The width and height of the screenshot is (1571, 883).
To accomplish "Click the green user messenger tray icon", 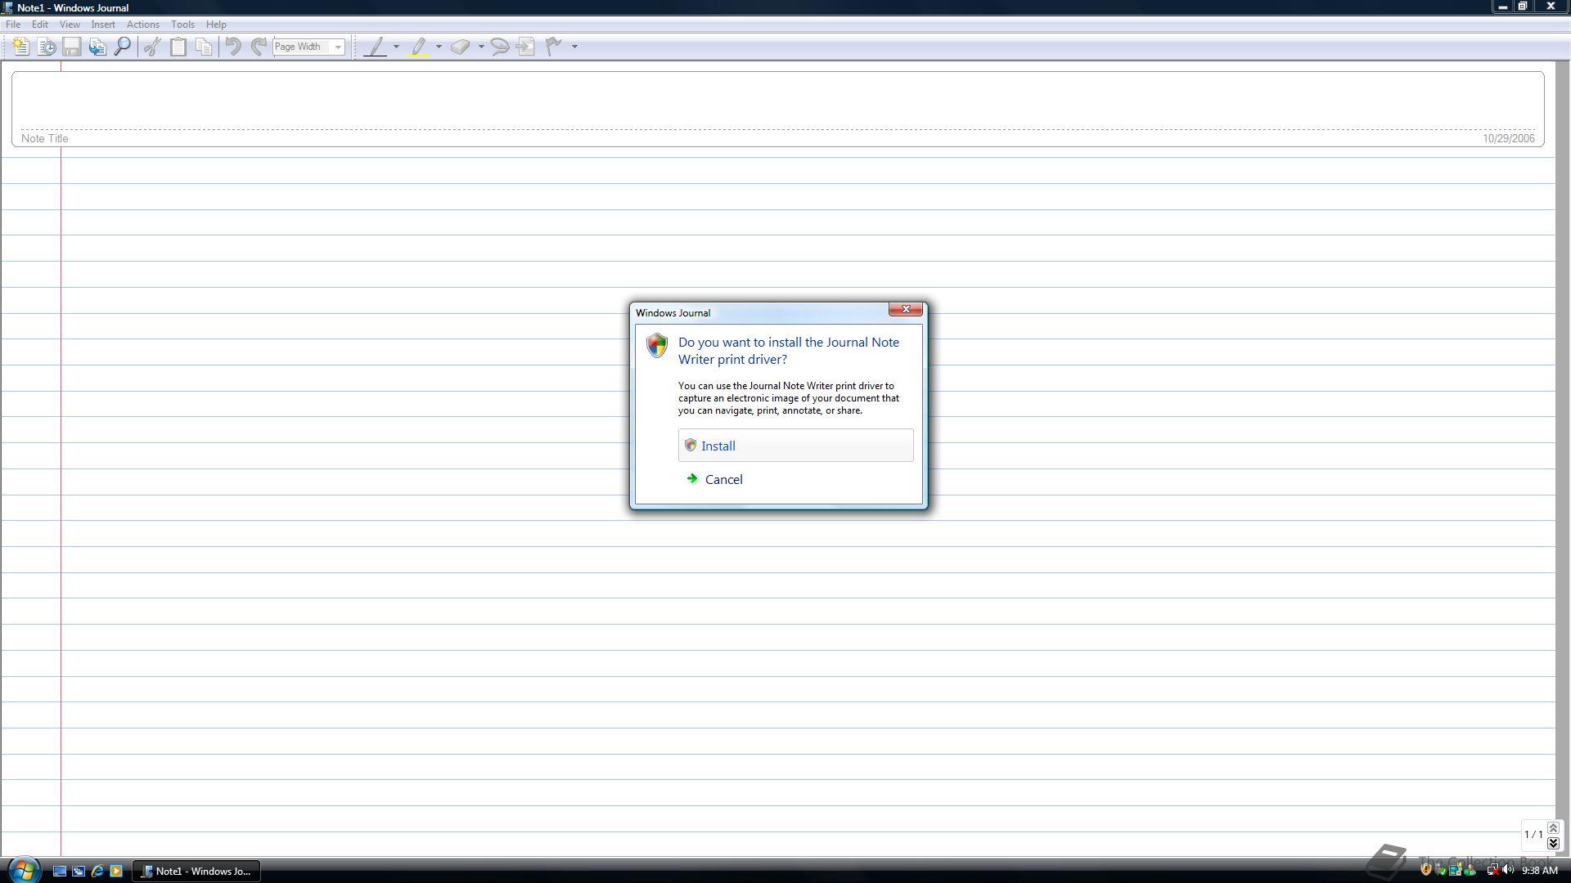I will point(1470,870).
